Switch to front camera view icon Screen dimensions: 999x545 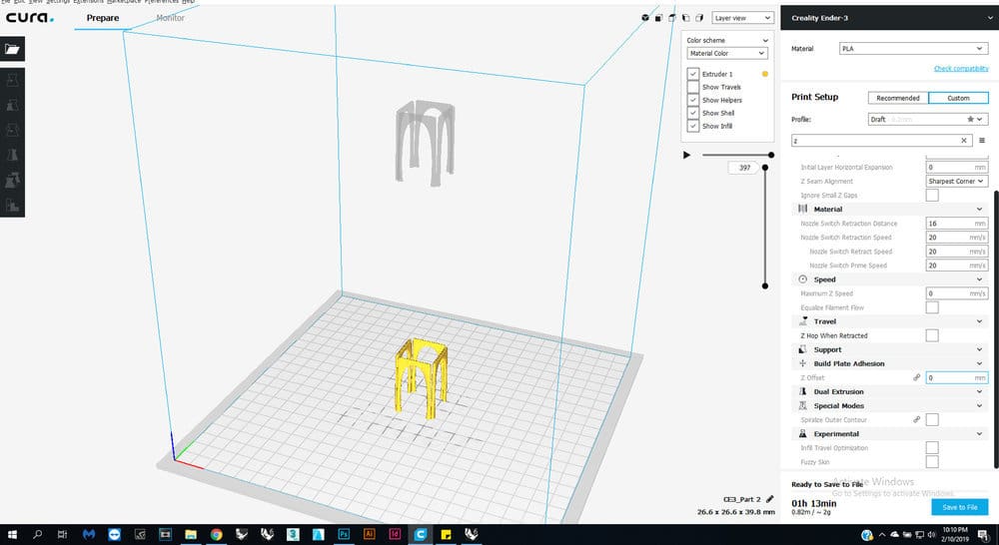(658, 18)
